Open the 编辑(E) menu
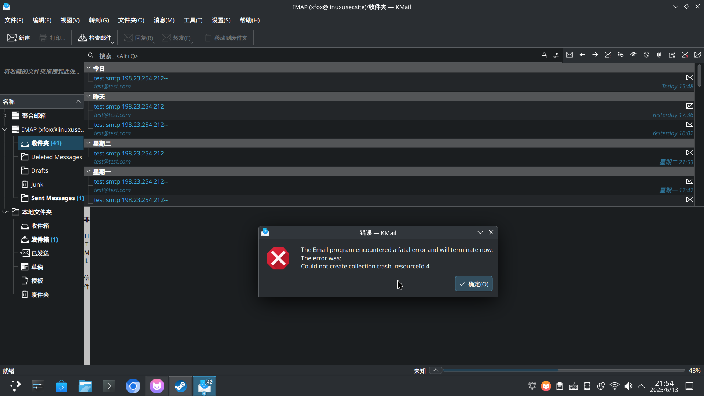704x396 pixels. [x=42, y=20]
